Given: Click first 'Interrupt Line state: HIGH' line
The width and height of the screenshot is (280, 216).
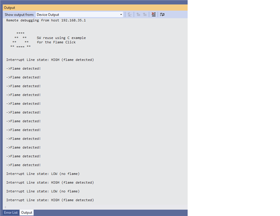Looking at the screenshot, I should coord(50,60).
